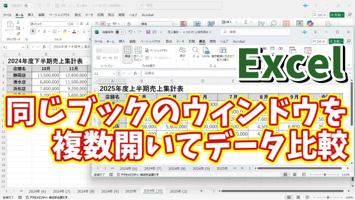
Task: Open font size dropdown showing 20
Action: pyautogui.click(x=77, y=24)
